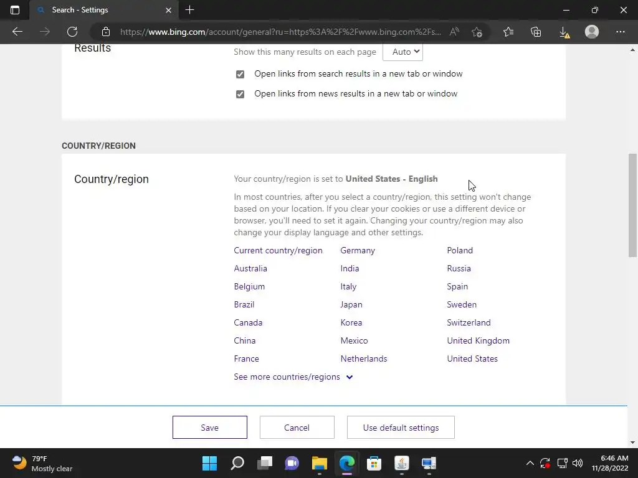Open File Explorer from taskbar
This screenshot has height=478, width=638.
point(320,463)
